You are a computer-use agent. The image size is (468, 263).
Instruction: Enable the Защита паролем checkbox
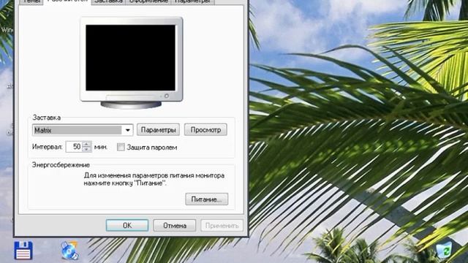(x=121, y=147)
